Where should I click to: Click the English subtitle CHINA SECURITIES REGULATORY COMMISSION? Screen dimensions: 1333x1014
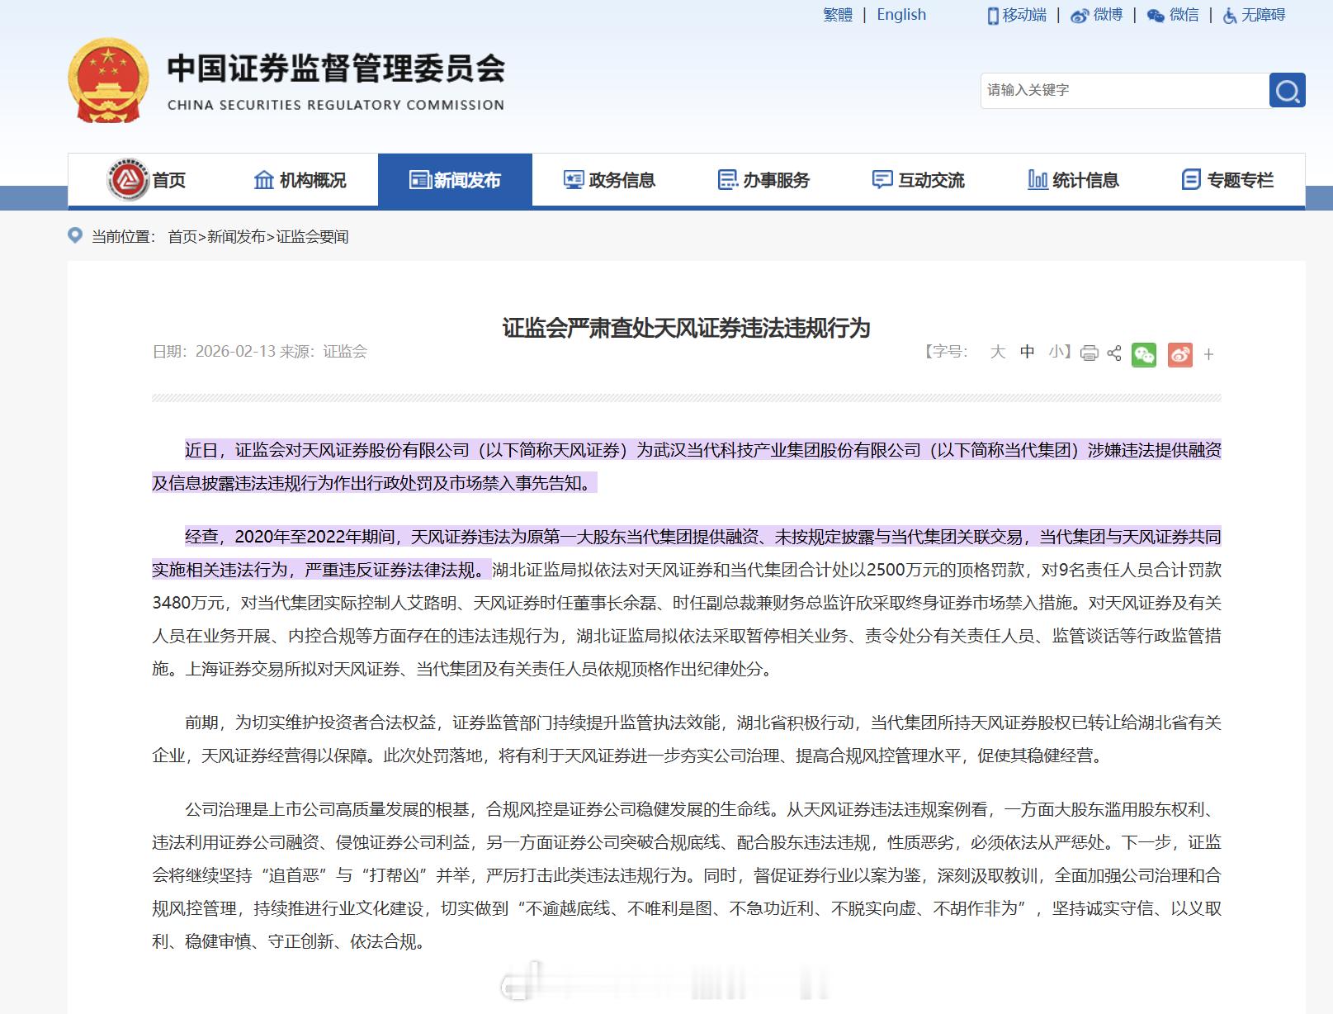click(x=336, y=105)
